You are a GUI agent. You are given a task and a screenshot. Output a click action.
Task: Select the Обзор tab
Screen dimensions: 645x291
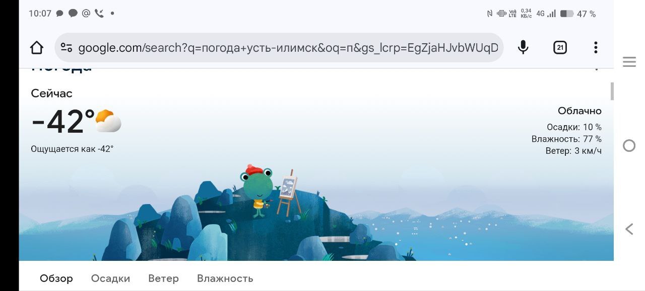[56, 278]
